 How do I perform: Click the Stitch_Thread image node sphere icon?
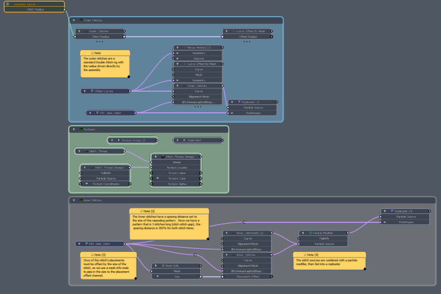point(163,157)
